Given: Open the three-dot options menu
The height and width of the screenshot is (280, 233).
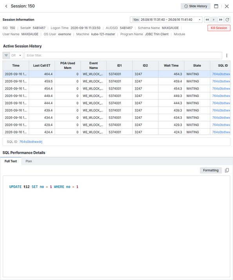Looking at the screenshot, I should 227,55.
